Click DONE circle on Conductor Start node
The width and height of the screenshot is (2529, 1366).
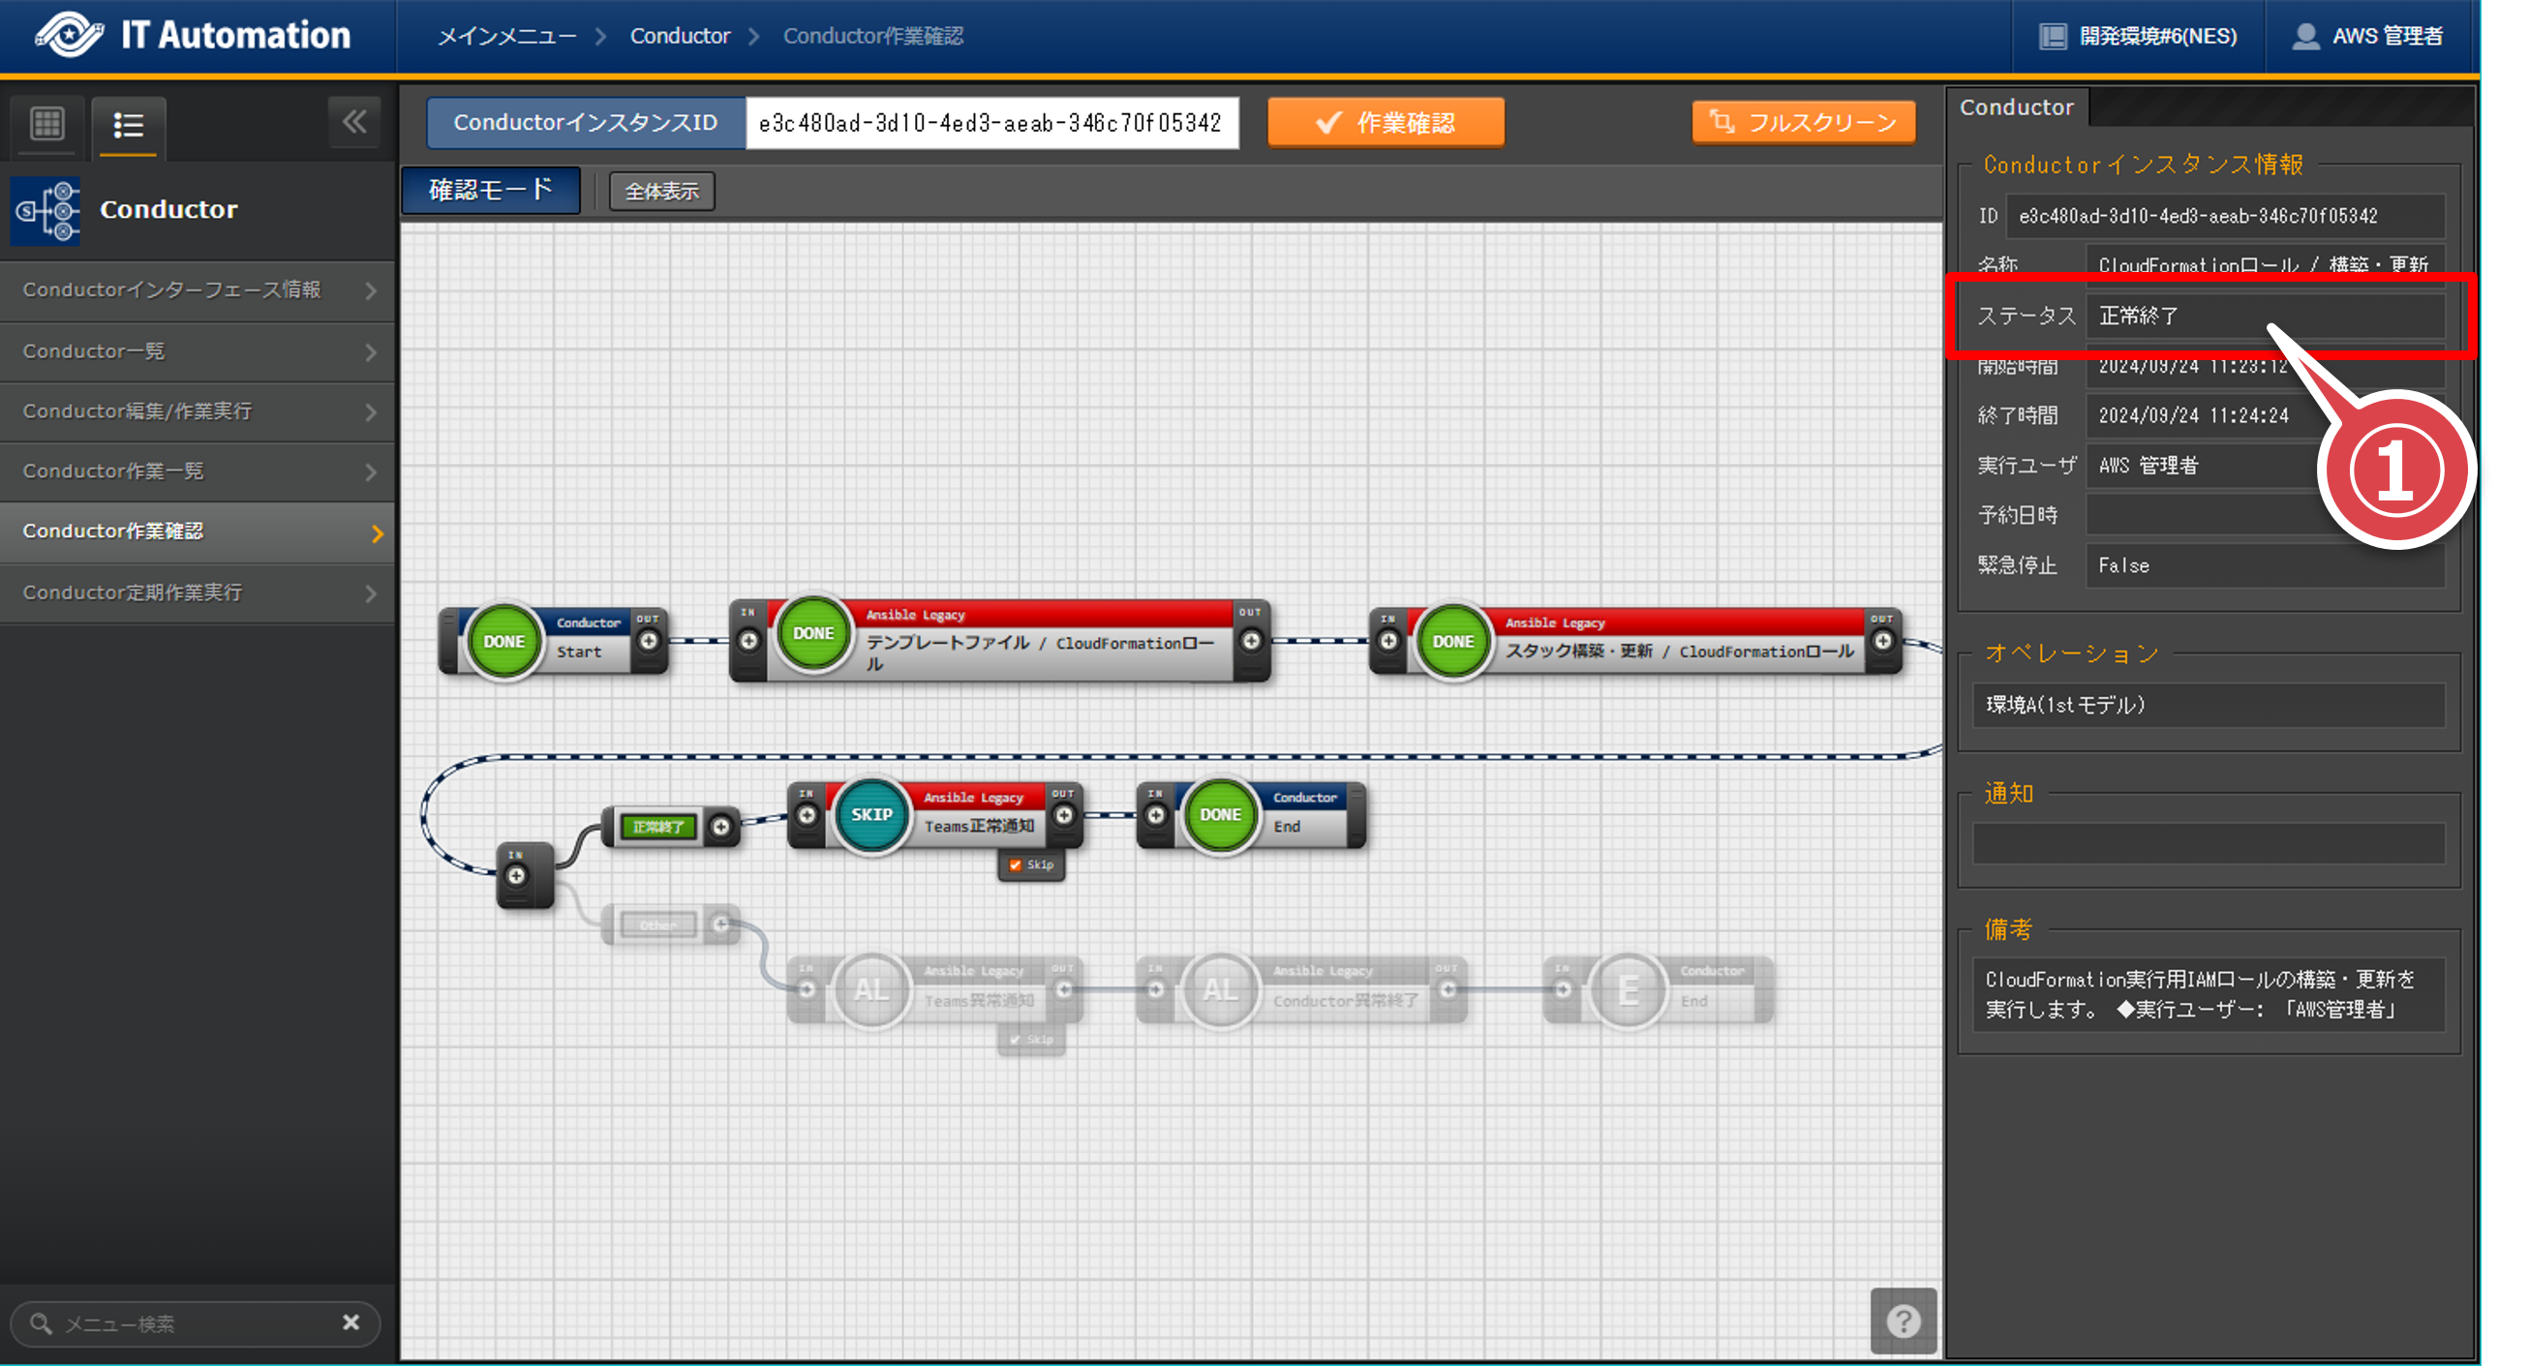click(x=503, y=641)
